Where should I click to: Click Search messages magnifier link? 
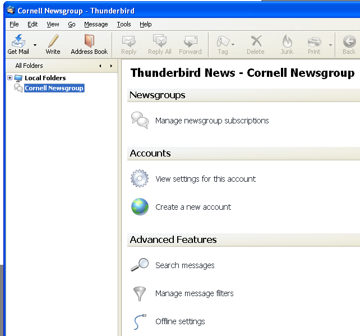click(184, 265)
